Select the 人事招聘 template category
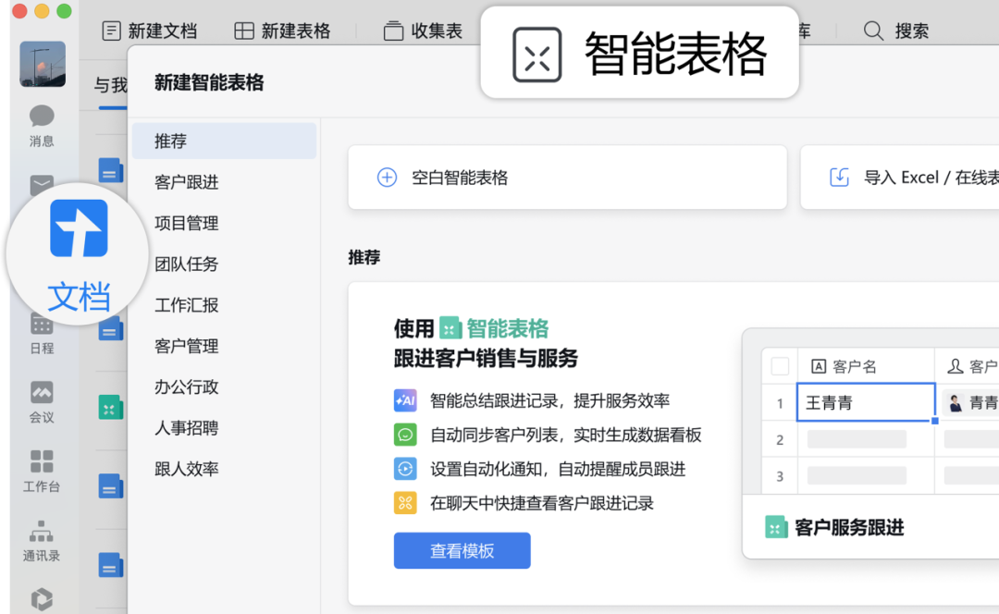Image resolution: width=999 pixels, height=614 pixels. coord(187,428)
